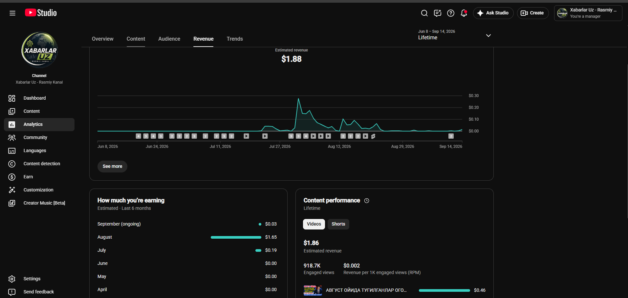Open Languages in the sidebar
This screenshot has height=298, width=628.
coord(39,150)
